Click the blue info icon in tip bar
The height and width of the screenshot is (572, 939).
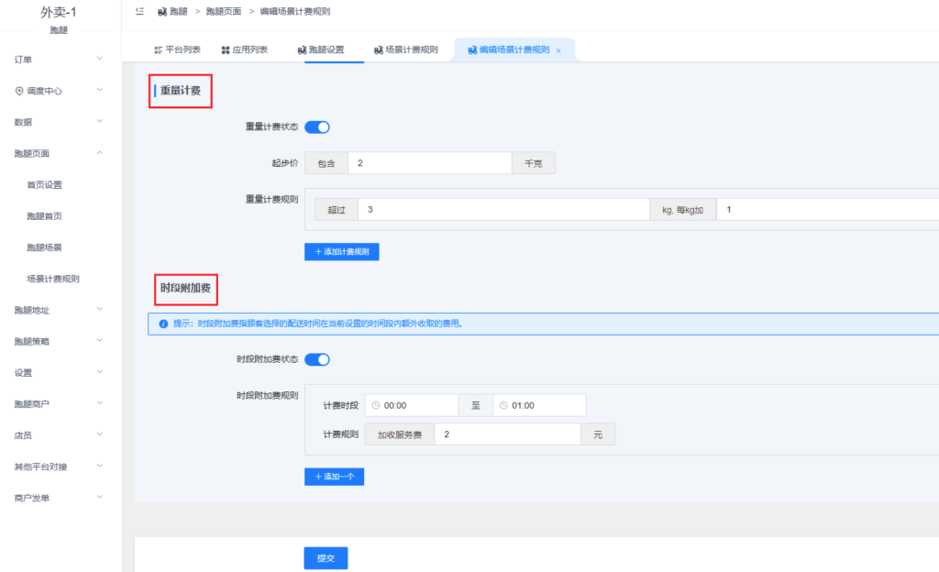162,324
